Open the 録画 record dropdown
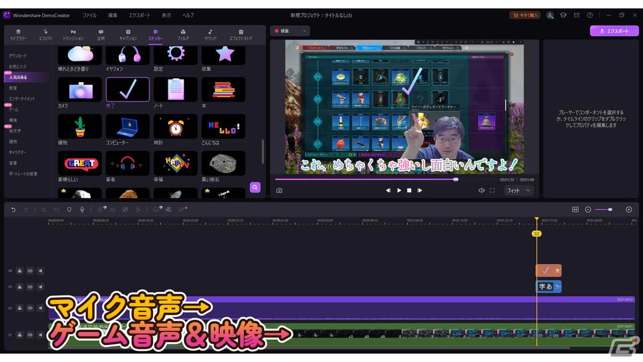The height and width of the screenshot is (362, 643). tap(290, 31)
